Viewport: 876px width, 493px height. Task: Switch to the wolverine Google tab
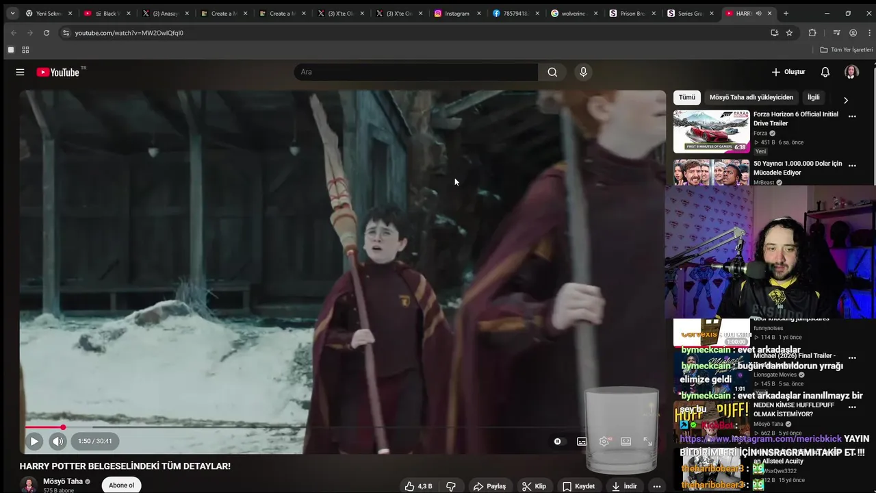574,14
